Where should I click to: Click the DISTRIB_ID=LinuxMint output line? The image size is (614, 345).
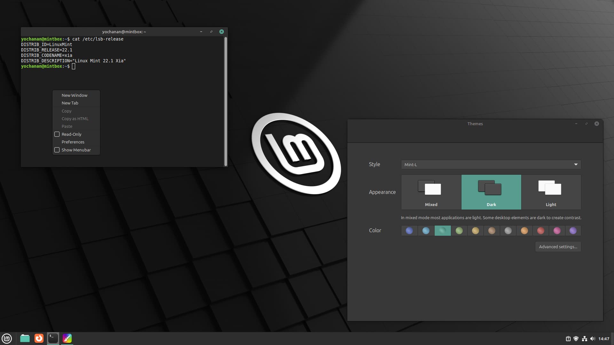(47, 44)
